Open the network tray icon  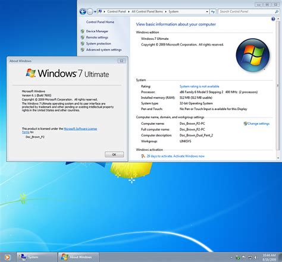point(250,257)
